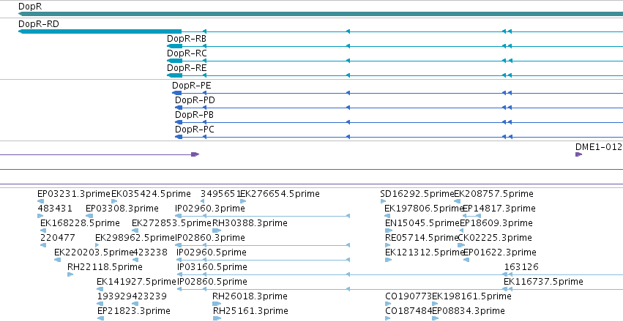Open EST EK272853.5prime

coord(171,223)
